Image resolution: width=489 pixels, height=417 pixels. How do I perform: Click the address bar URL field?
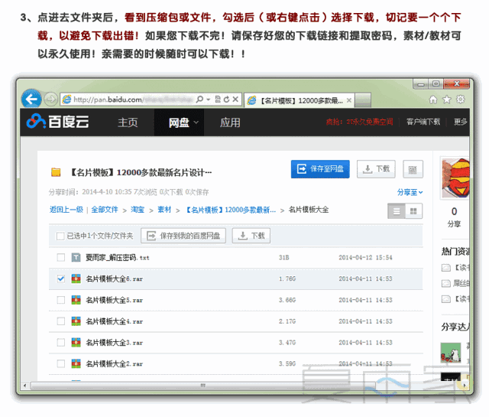pos(134,99)
